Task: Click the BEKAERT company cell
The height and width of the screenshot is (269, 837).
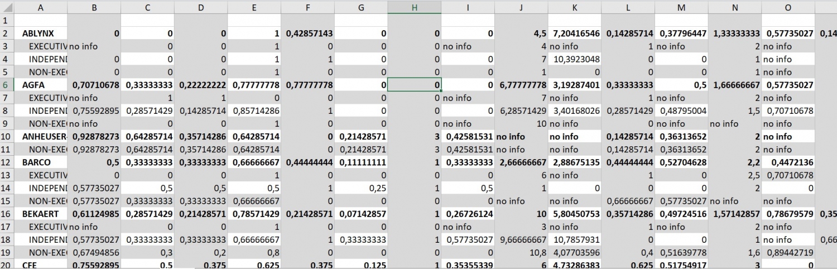Action: pyautogui.click(x=41, y=213)
